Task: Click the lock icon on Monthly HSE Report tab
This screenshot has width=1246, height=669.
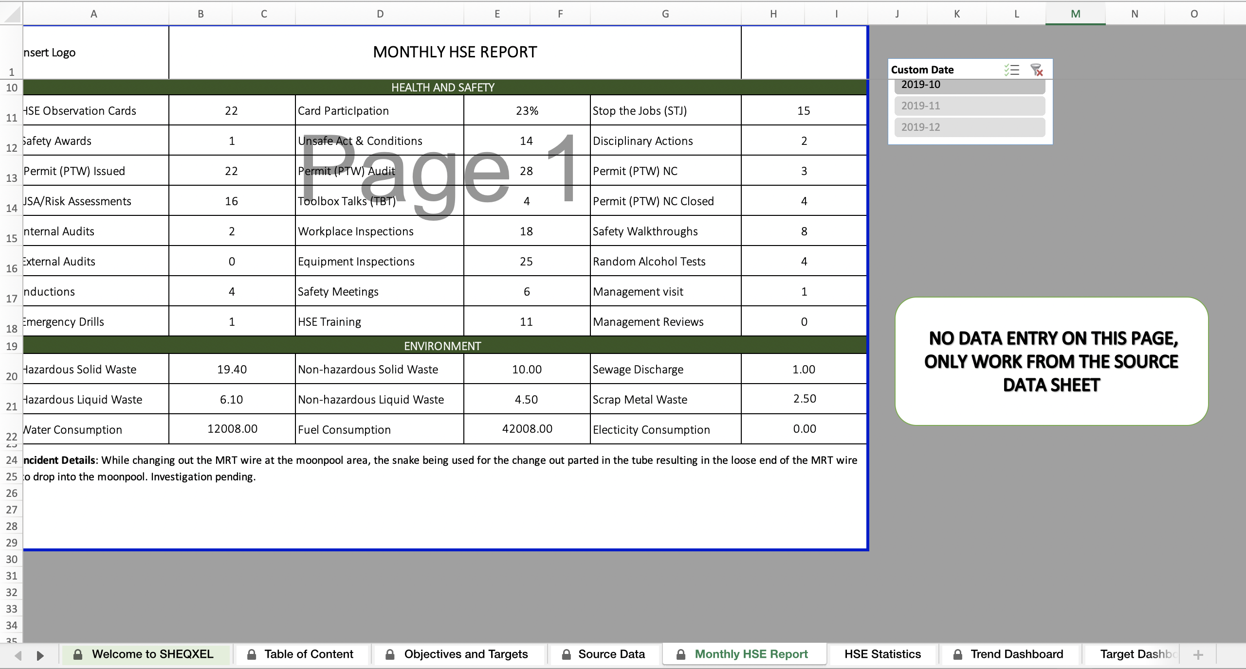Action: point(681,654)
